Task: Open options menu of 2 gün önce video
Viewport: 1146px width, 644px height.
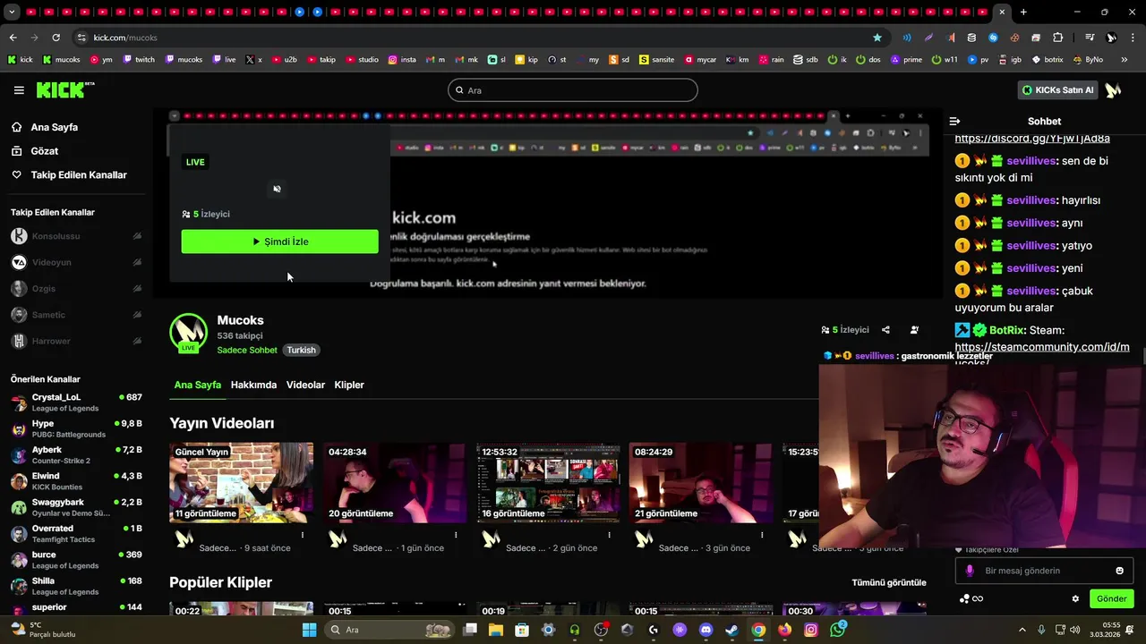Action: pos(609,535)
